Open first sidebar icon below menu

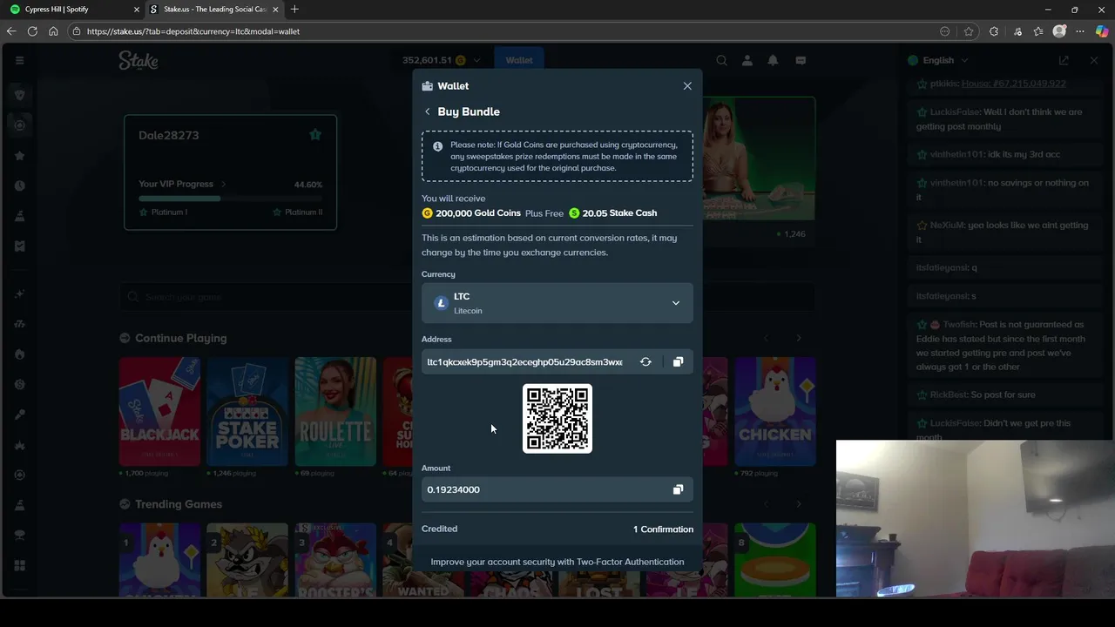[19, 95]
